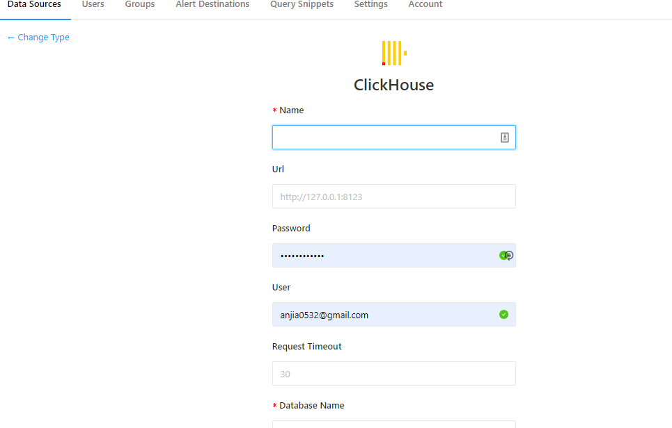Click the Url label
The height and width of the screenshot is (428, 672).
278,170
